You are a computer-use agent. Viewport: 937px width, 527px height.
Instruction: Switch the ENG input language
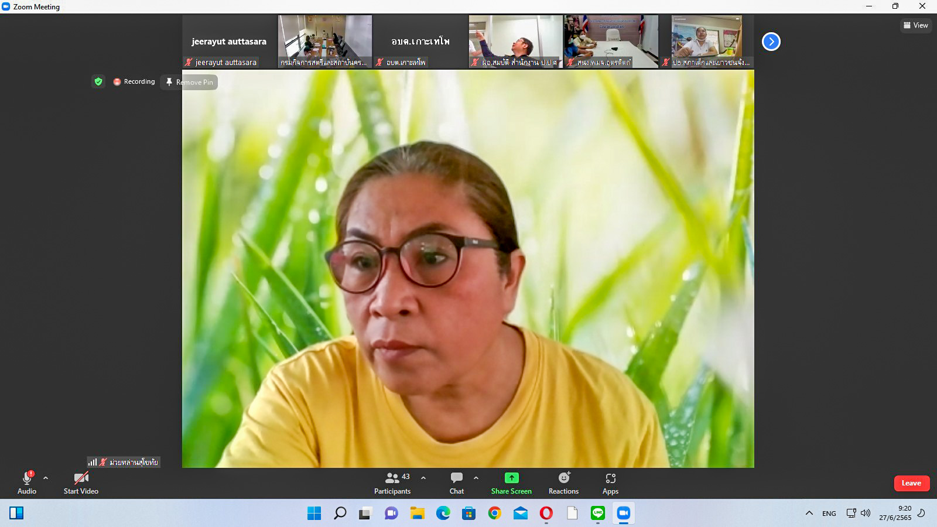coord(829,514)
